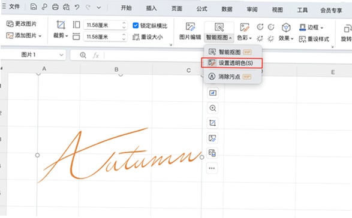Screen dimensions: 352x218
Task: Choose 消除污点 from the dropdown menu
Action: pyautogui.click(x=230, y=77)
